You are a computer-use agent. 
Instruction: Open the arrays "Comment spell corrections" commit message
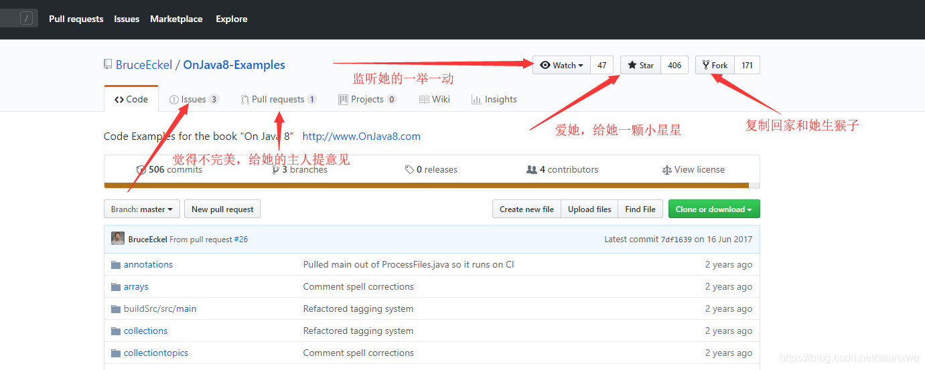(358, 286)
